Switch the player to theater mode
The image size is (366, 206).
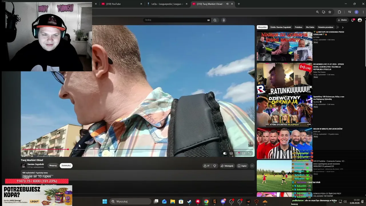tap(243, 153)
